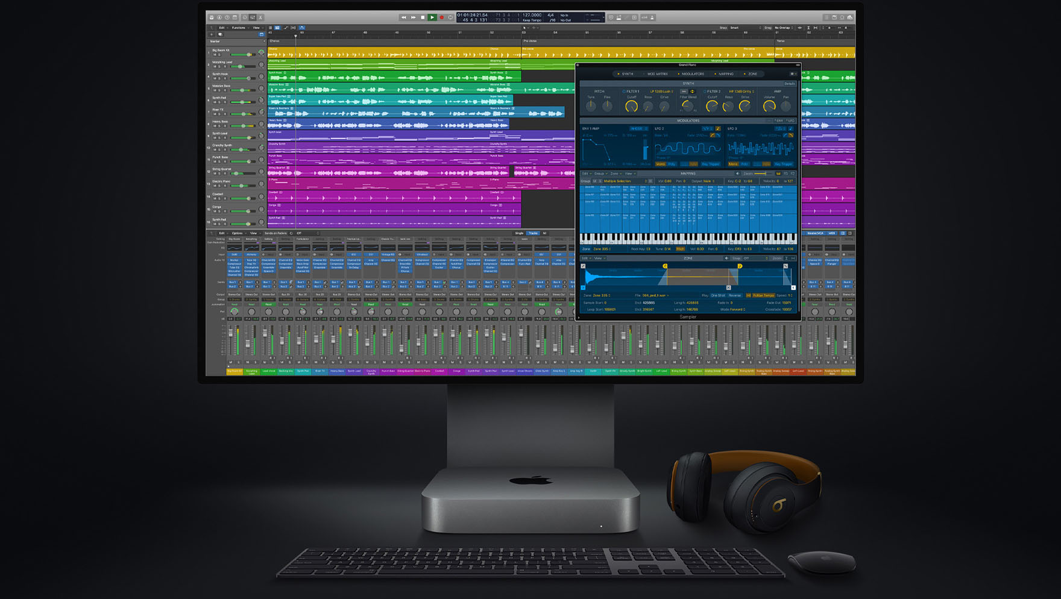The width and height of the screenshot is (1061, 599).
Task: Click the tempo value 127 in the LCD
Action: coord(531,15)
